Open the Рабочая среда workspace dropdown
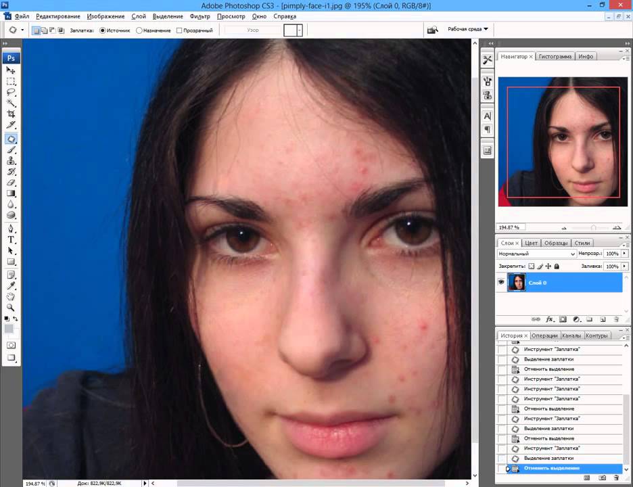 468,29
